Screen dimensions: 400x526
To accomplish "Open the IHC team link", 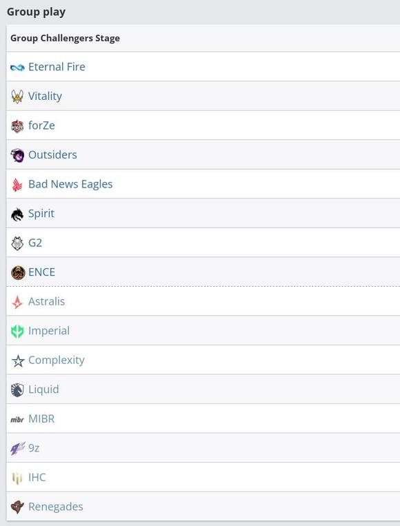I will pos(37,477).
